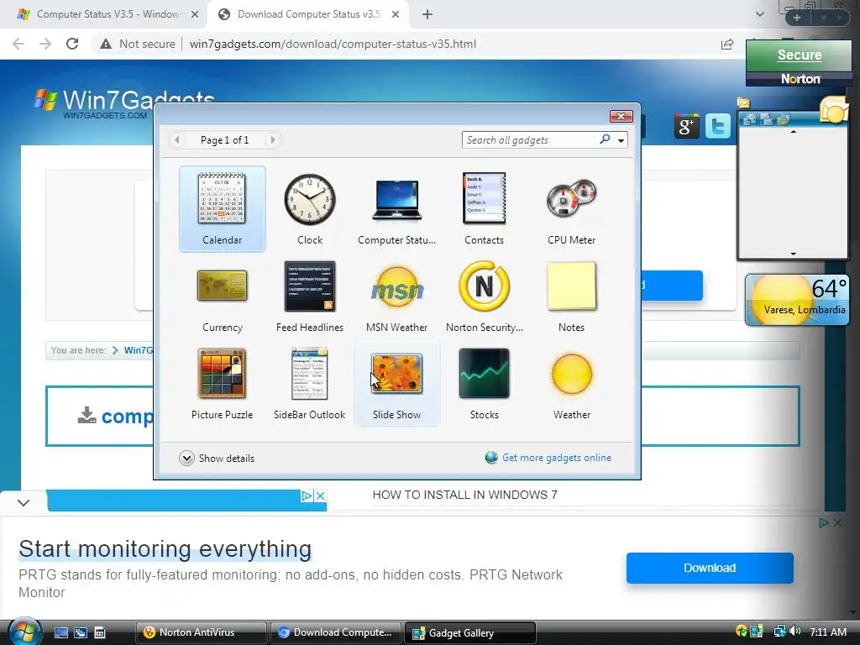Image resolution: width=860 pixels, height=645 pixels.
Task: Select the Picture Puzzle gadget icon
Action: click(x=222, y=374)
